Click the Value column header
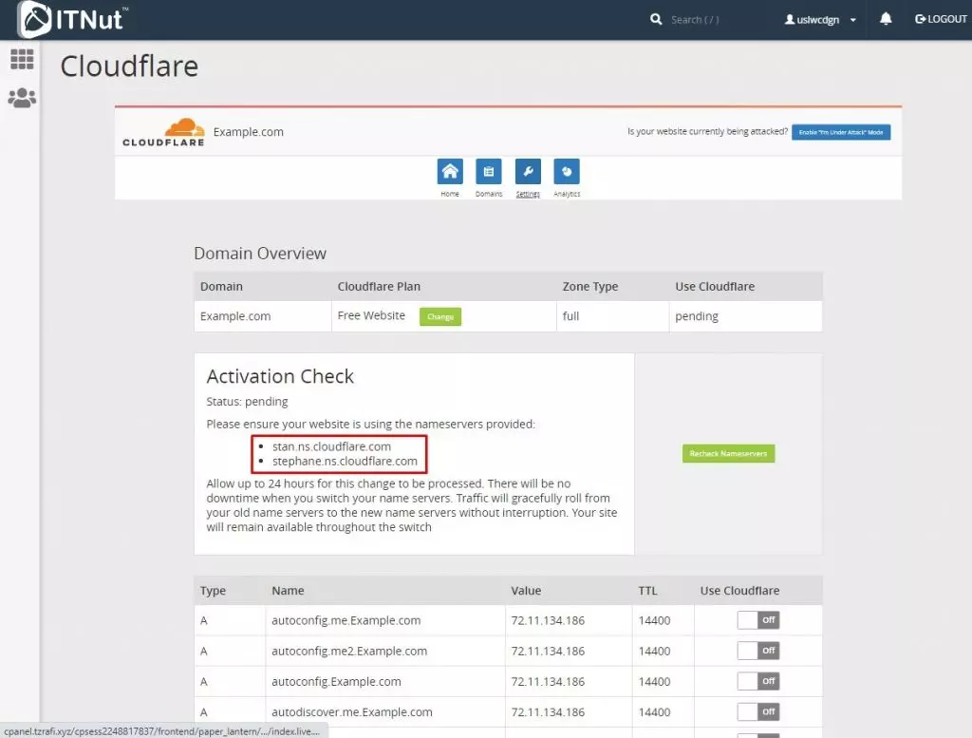Screen dimensions: 972x738 [526, 591]
